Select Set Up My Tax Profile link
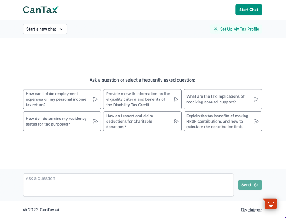The width and height of the screenshot is (286, 218). tap(236, 29)
